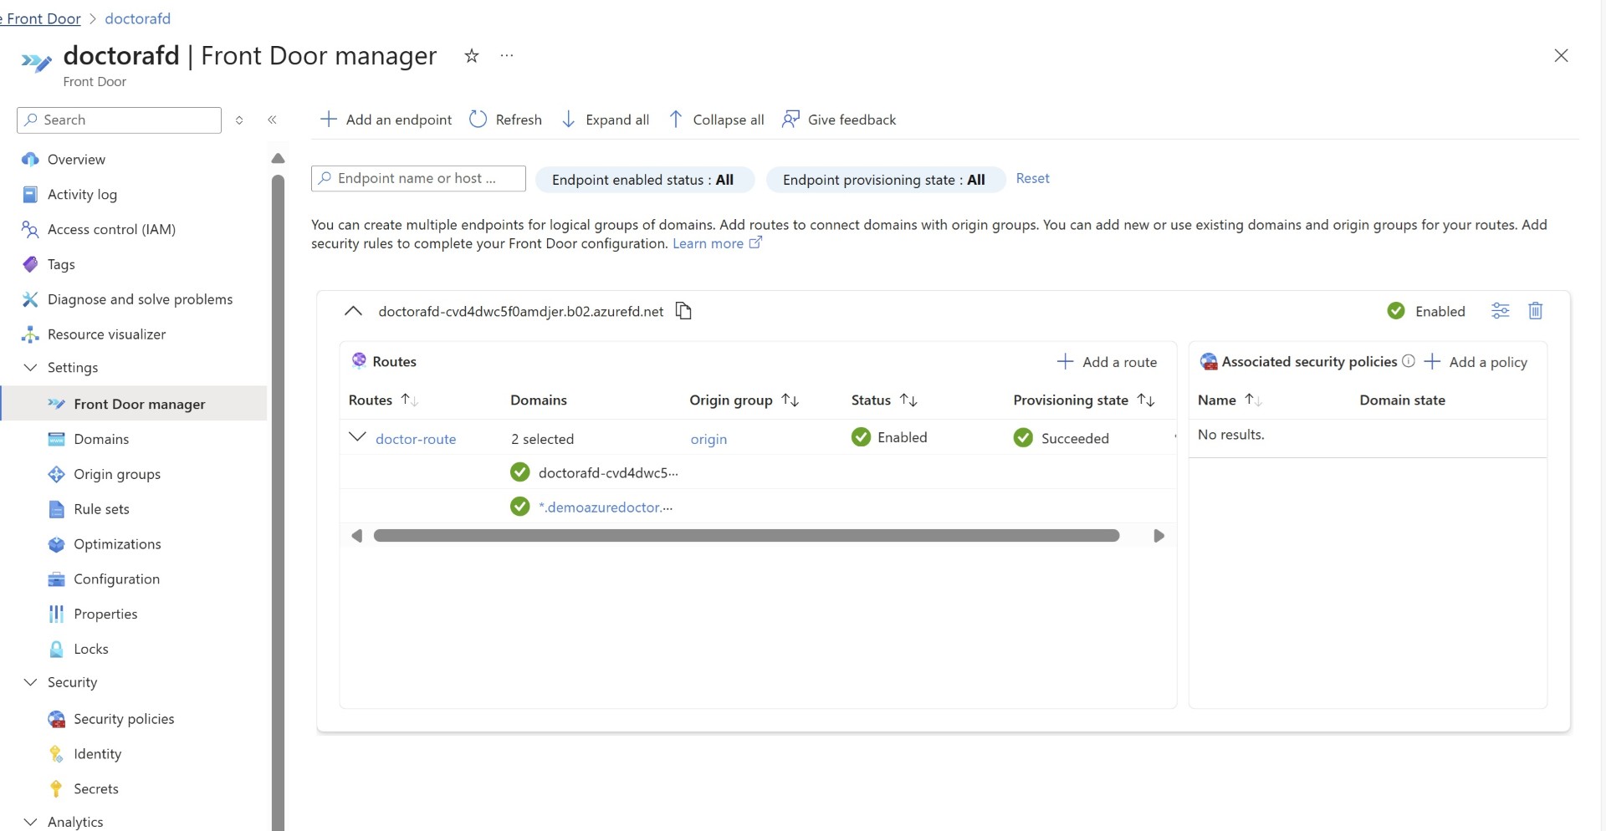
Task: Show info tooltip for Associated security policies
Action: [x=1409, y=361]
